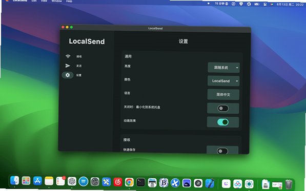This screenshot has width=306, height=191.
Task: Open the blue circle app with horizontal lines in the Dock
Action: 84,182
